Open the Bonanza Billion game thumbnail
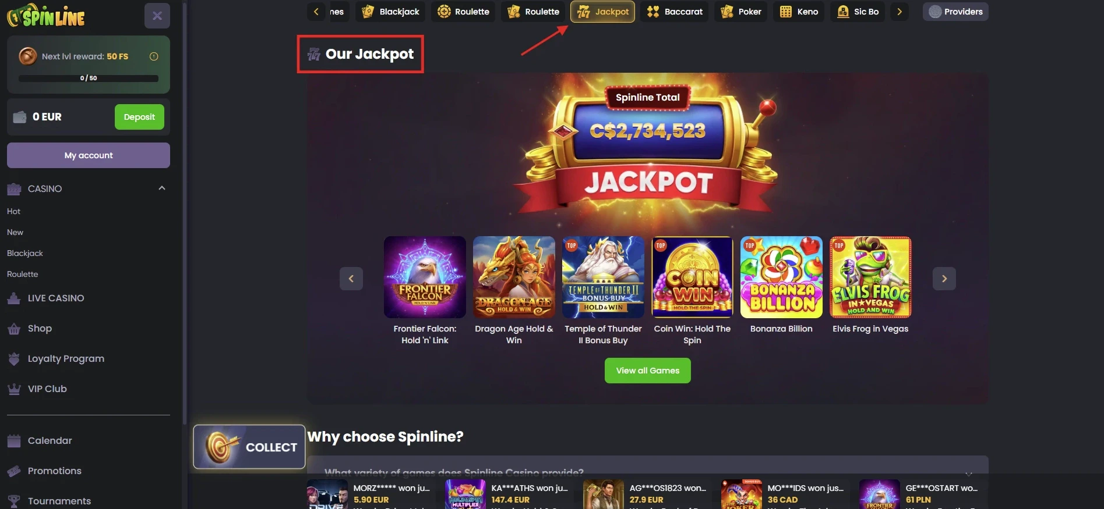The height and width of the screenshot is (509, 1104). point(781,277)
